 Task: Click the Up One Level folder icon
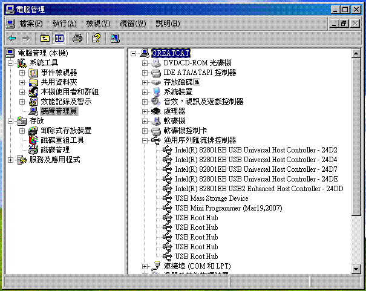click(x=45, y=38)
